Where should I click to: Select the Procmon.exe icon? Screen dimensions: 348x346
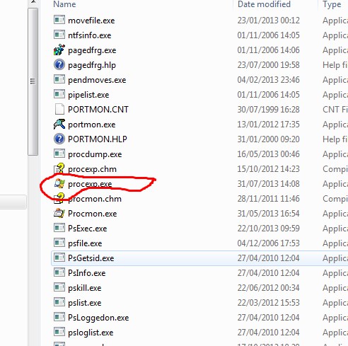click(x=59, y=213)
